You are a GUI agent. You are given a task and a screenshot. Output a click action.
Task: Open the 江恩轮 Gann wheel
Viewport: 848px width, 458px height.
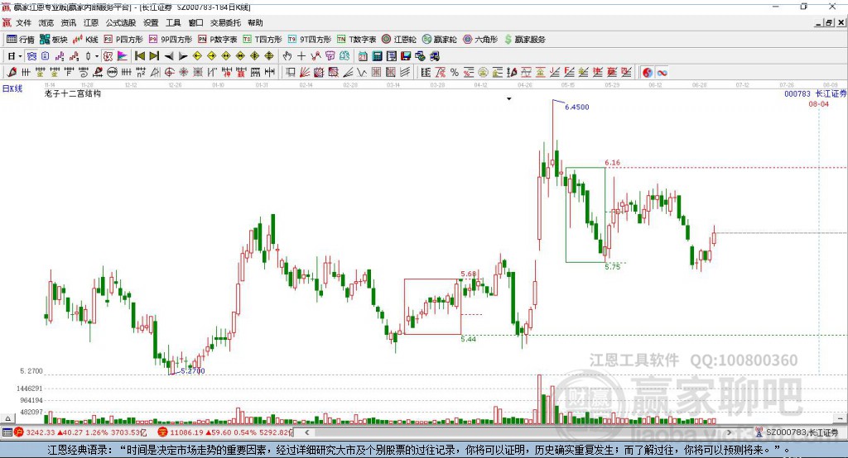[399, 40]
